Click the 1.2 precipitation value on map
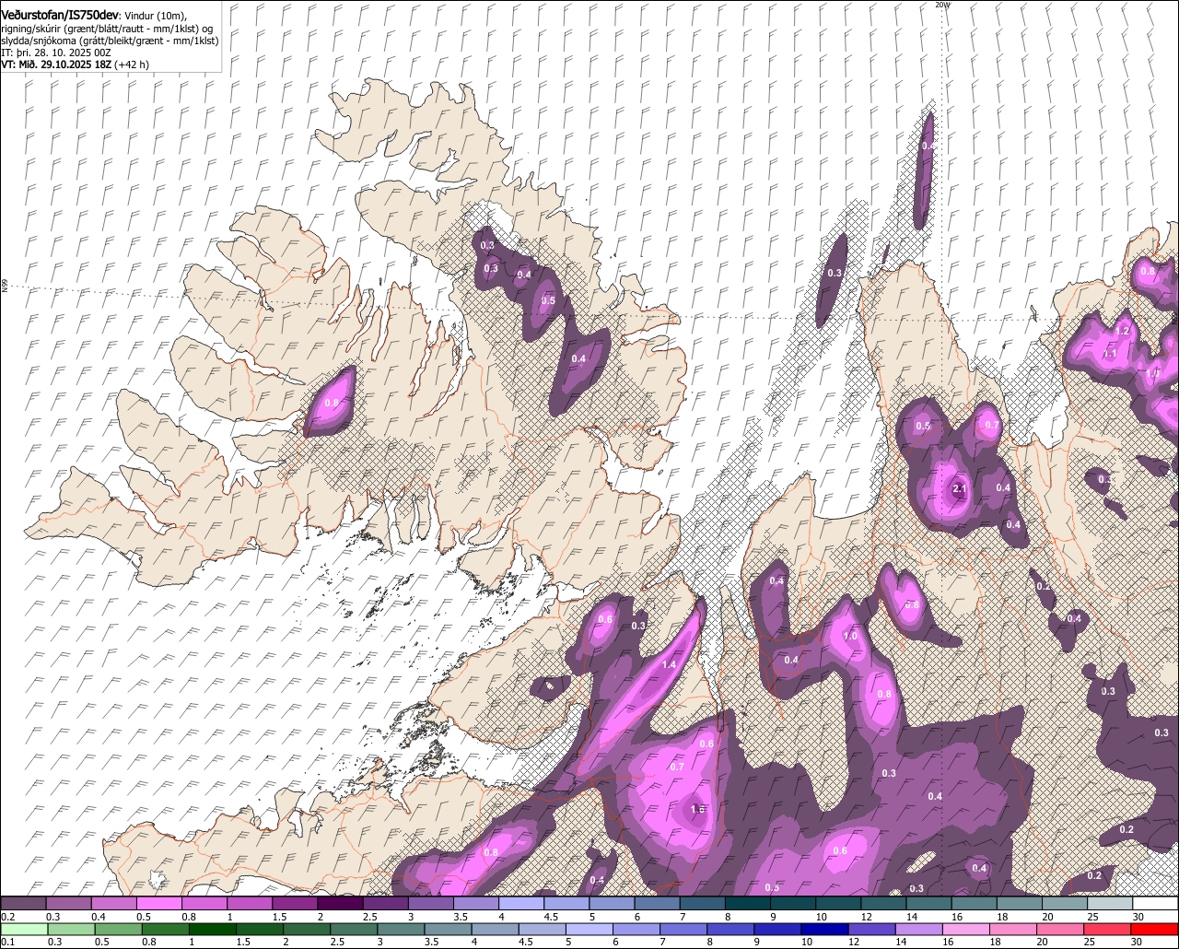The height and width of the screenshot is (949, 1179). pyautogui.click(x=1123, y=330)
